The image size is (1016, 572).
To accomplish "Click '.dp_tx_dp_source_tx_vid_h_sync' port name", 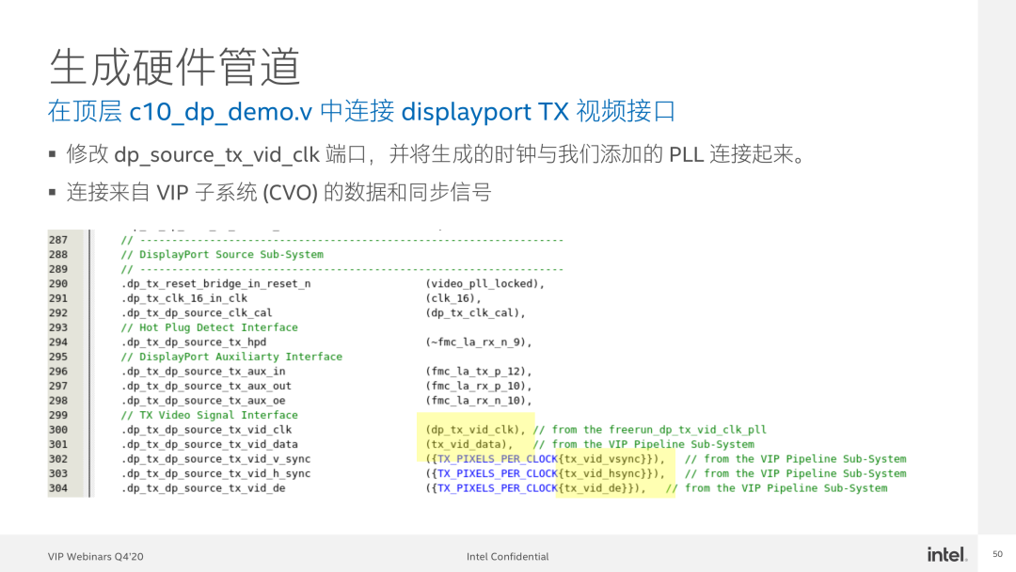I will 215,473.
